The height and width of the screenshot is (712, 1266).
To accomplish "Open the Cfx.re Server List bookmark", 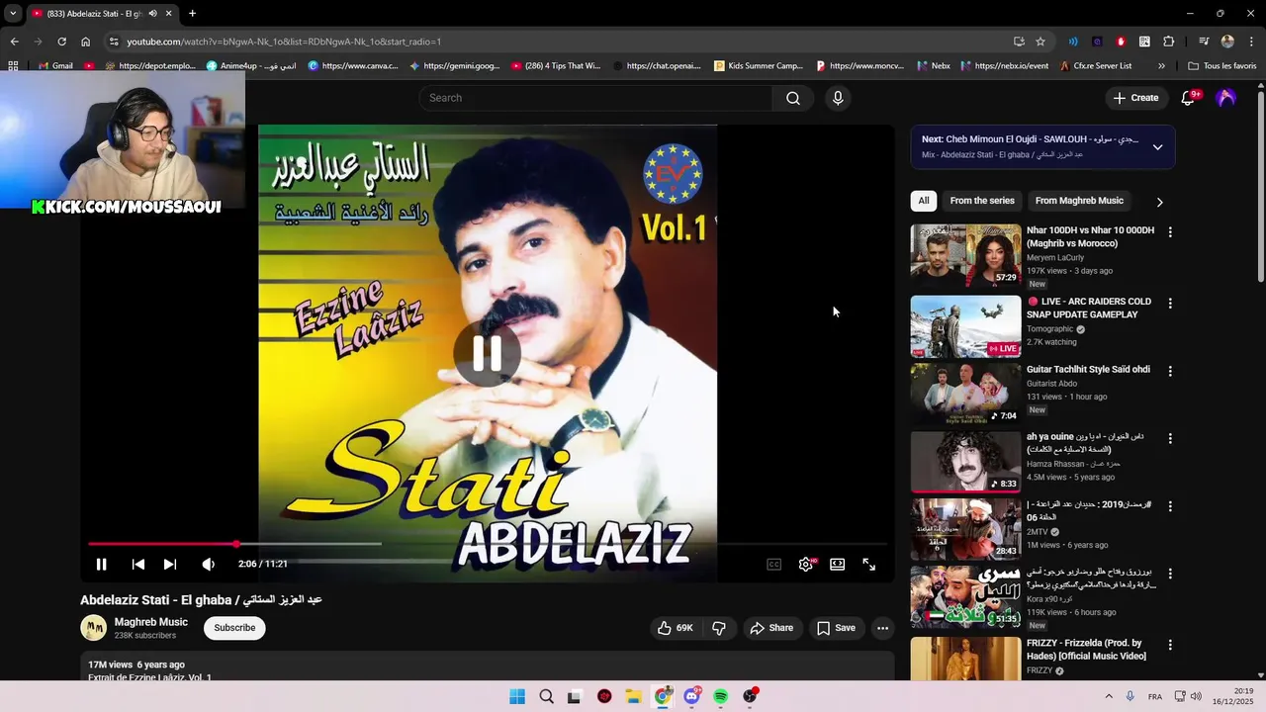I will 1095,66.
